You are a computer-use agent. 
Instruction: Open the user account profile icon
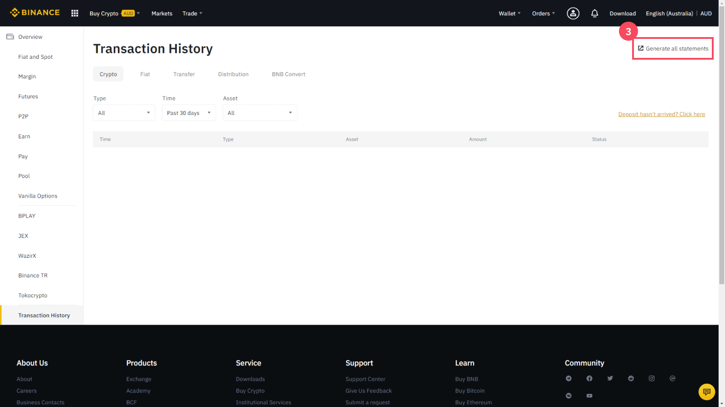573,13
